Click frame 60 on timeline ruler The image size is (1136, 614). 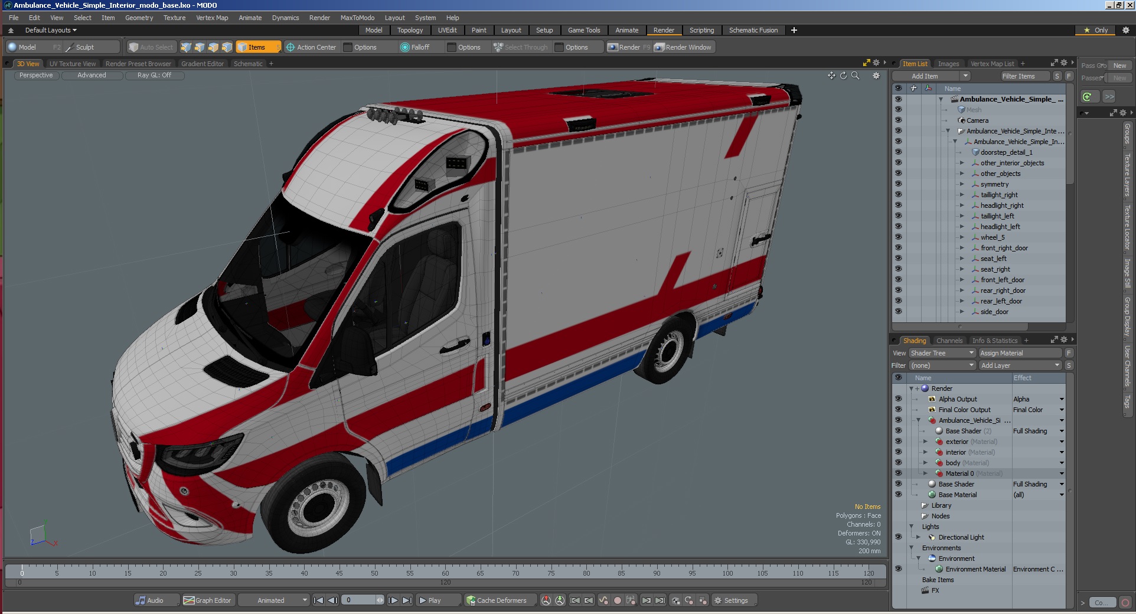[x=445, y=573]
